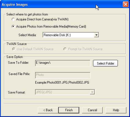The height and width of the screenshot is (117, 130).
Task: Close the Acquire Images window
Action: click(x=126, y=4)
